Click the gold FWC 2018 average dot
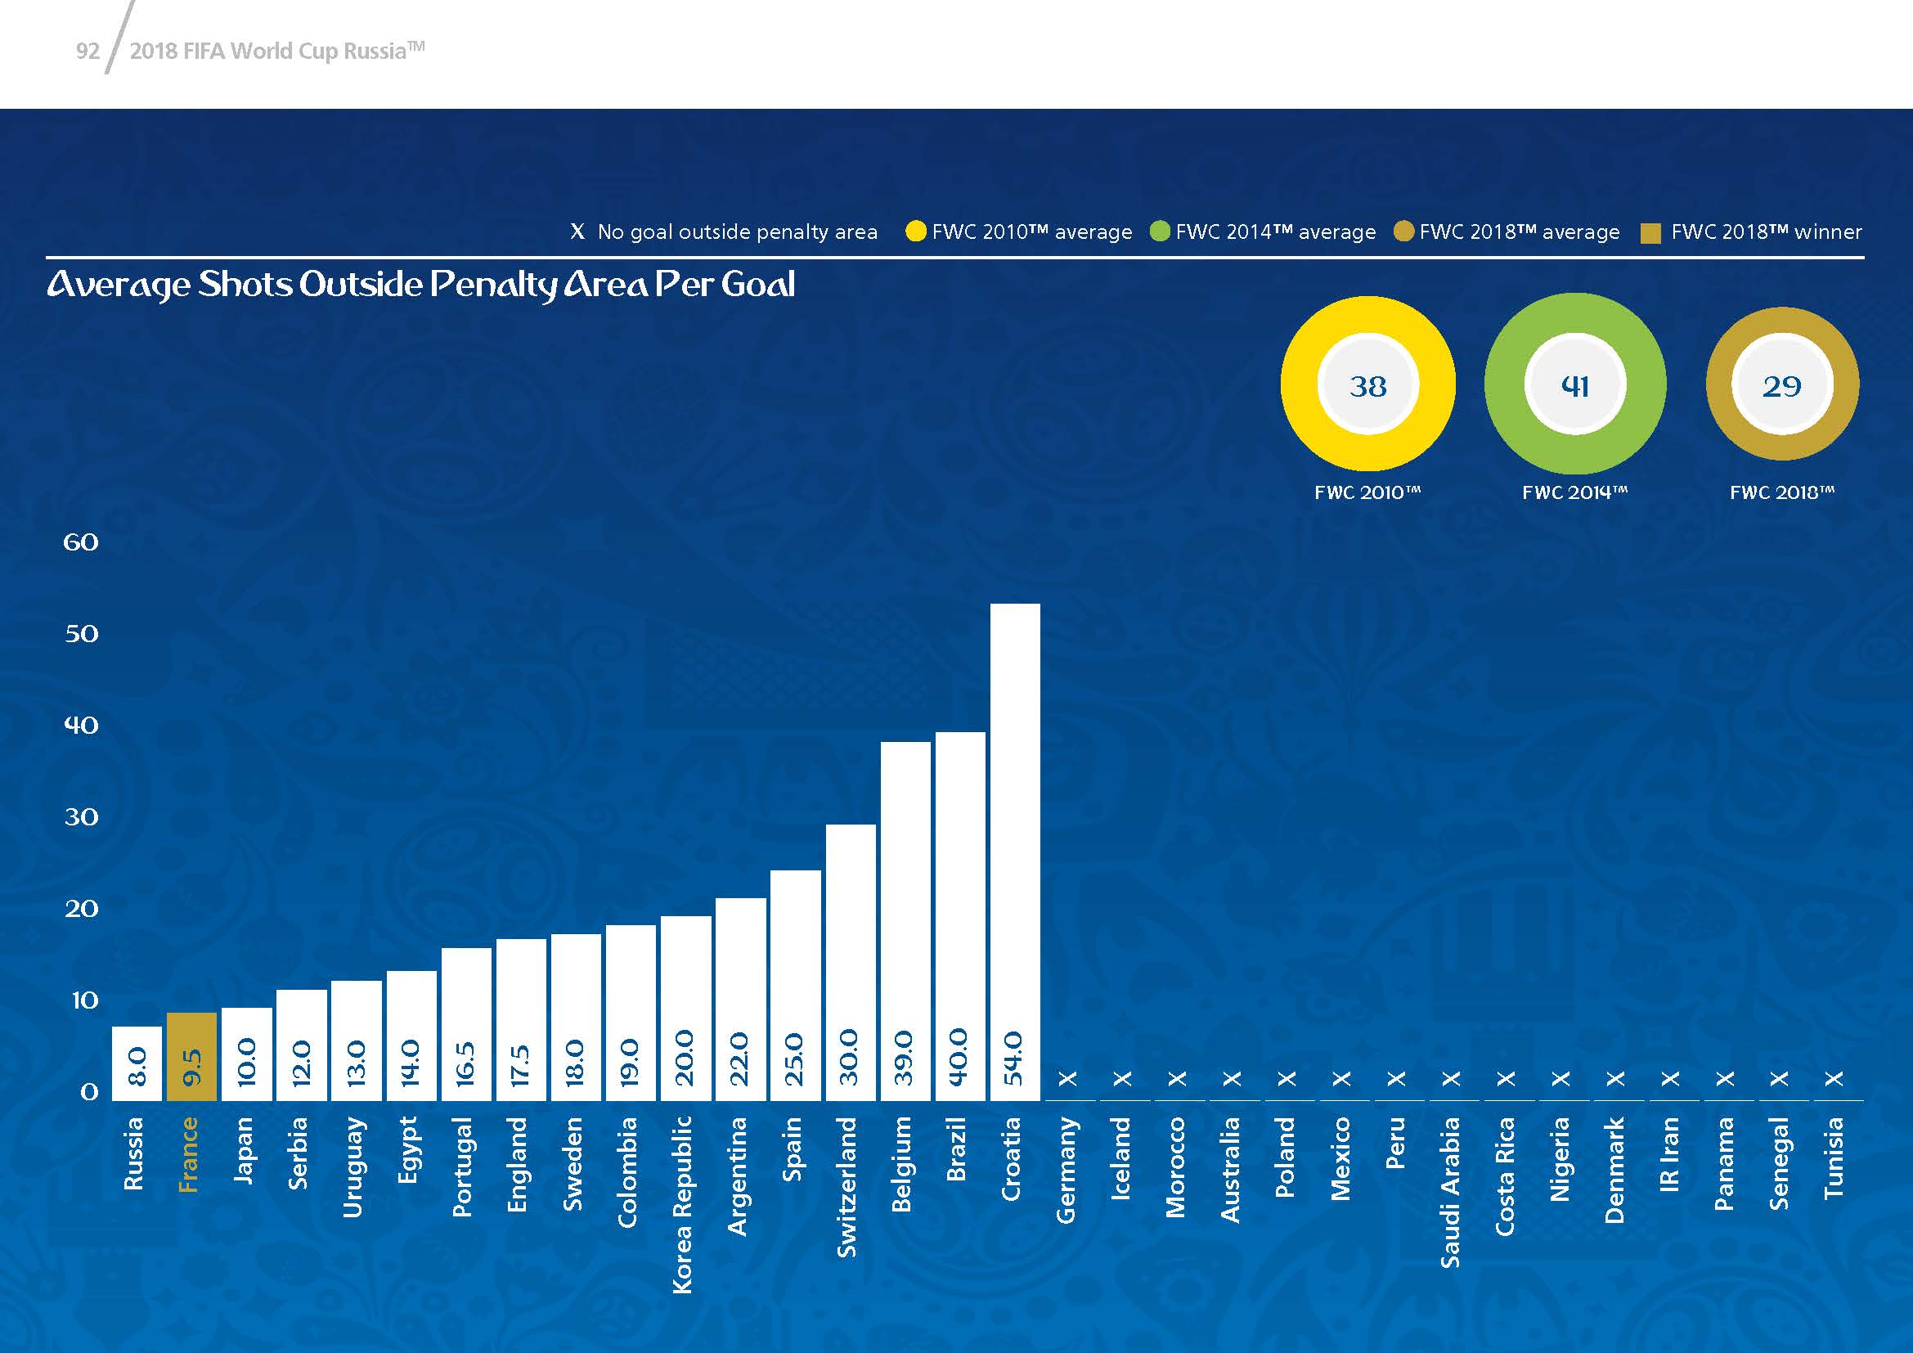The height and width of the screenshot is (1353, 1913). click(x=1404, y=231)
